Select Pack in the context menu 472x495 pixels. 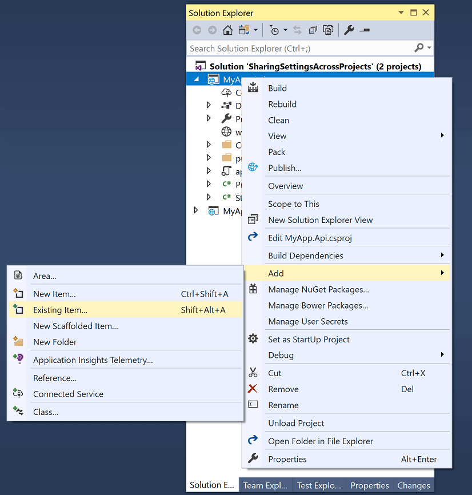347,152
